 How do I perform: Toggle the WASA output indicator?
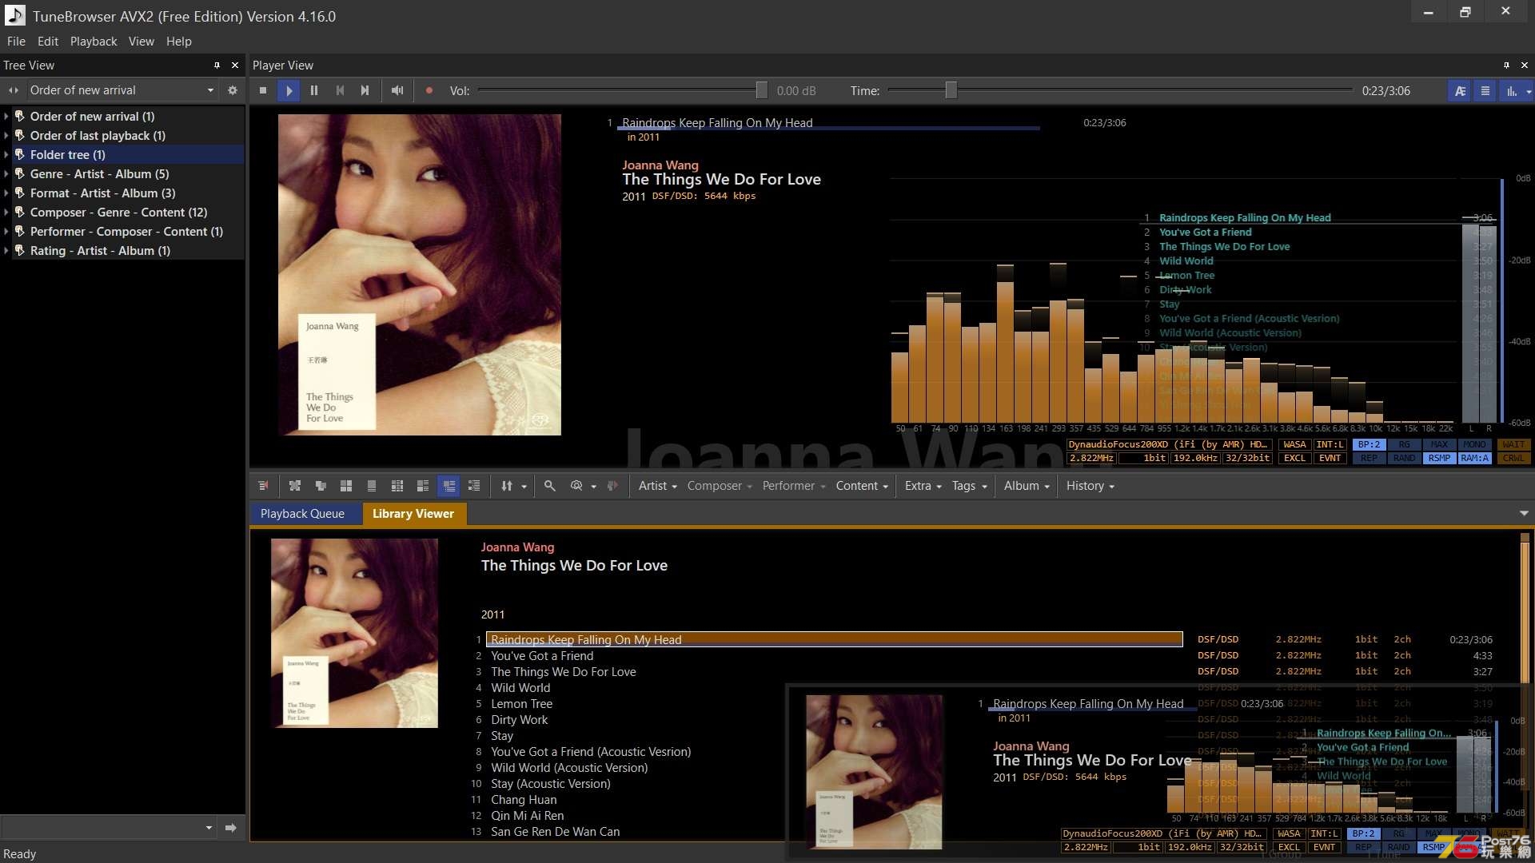tap(1294, 445)
